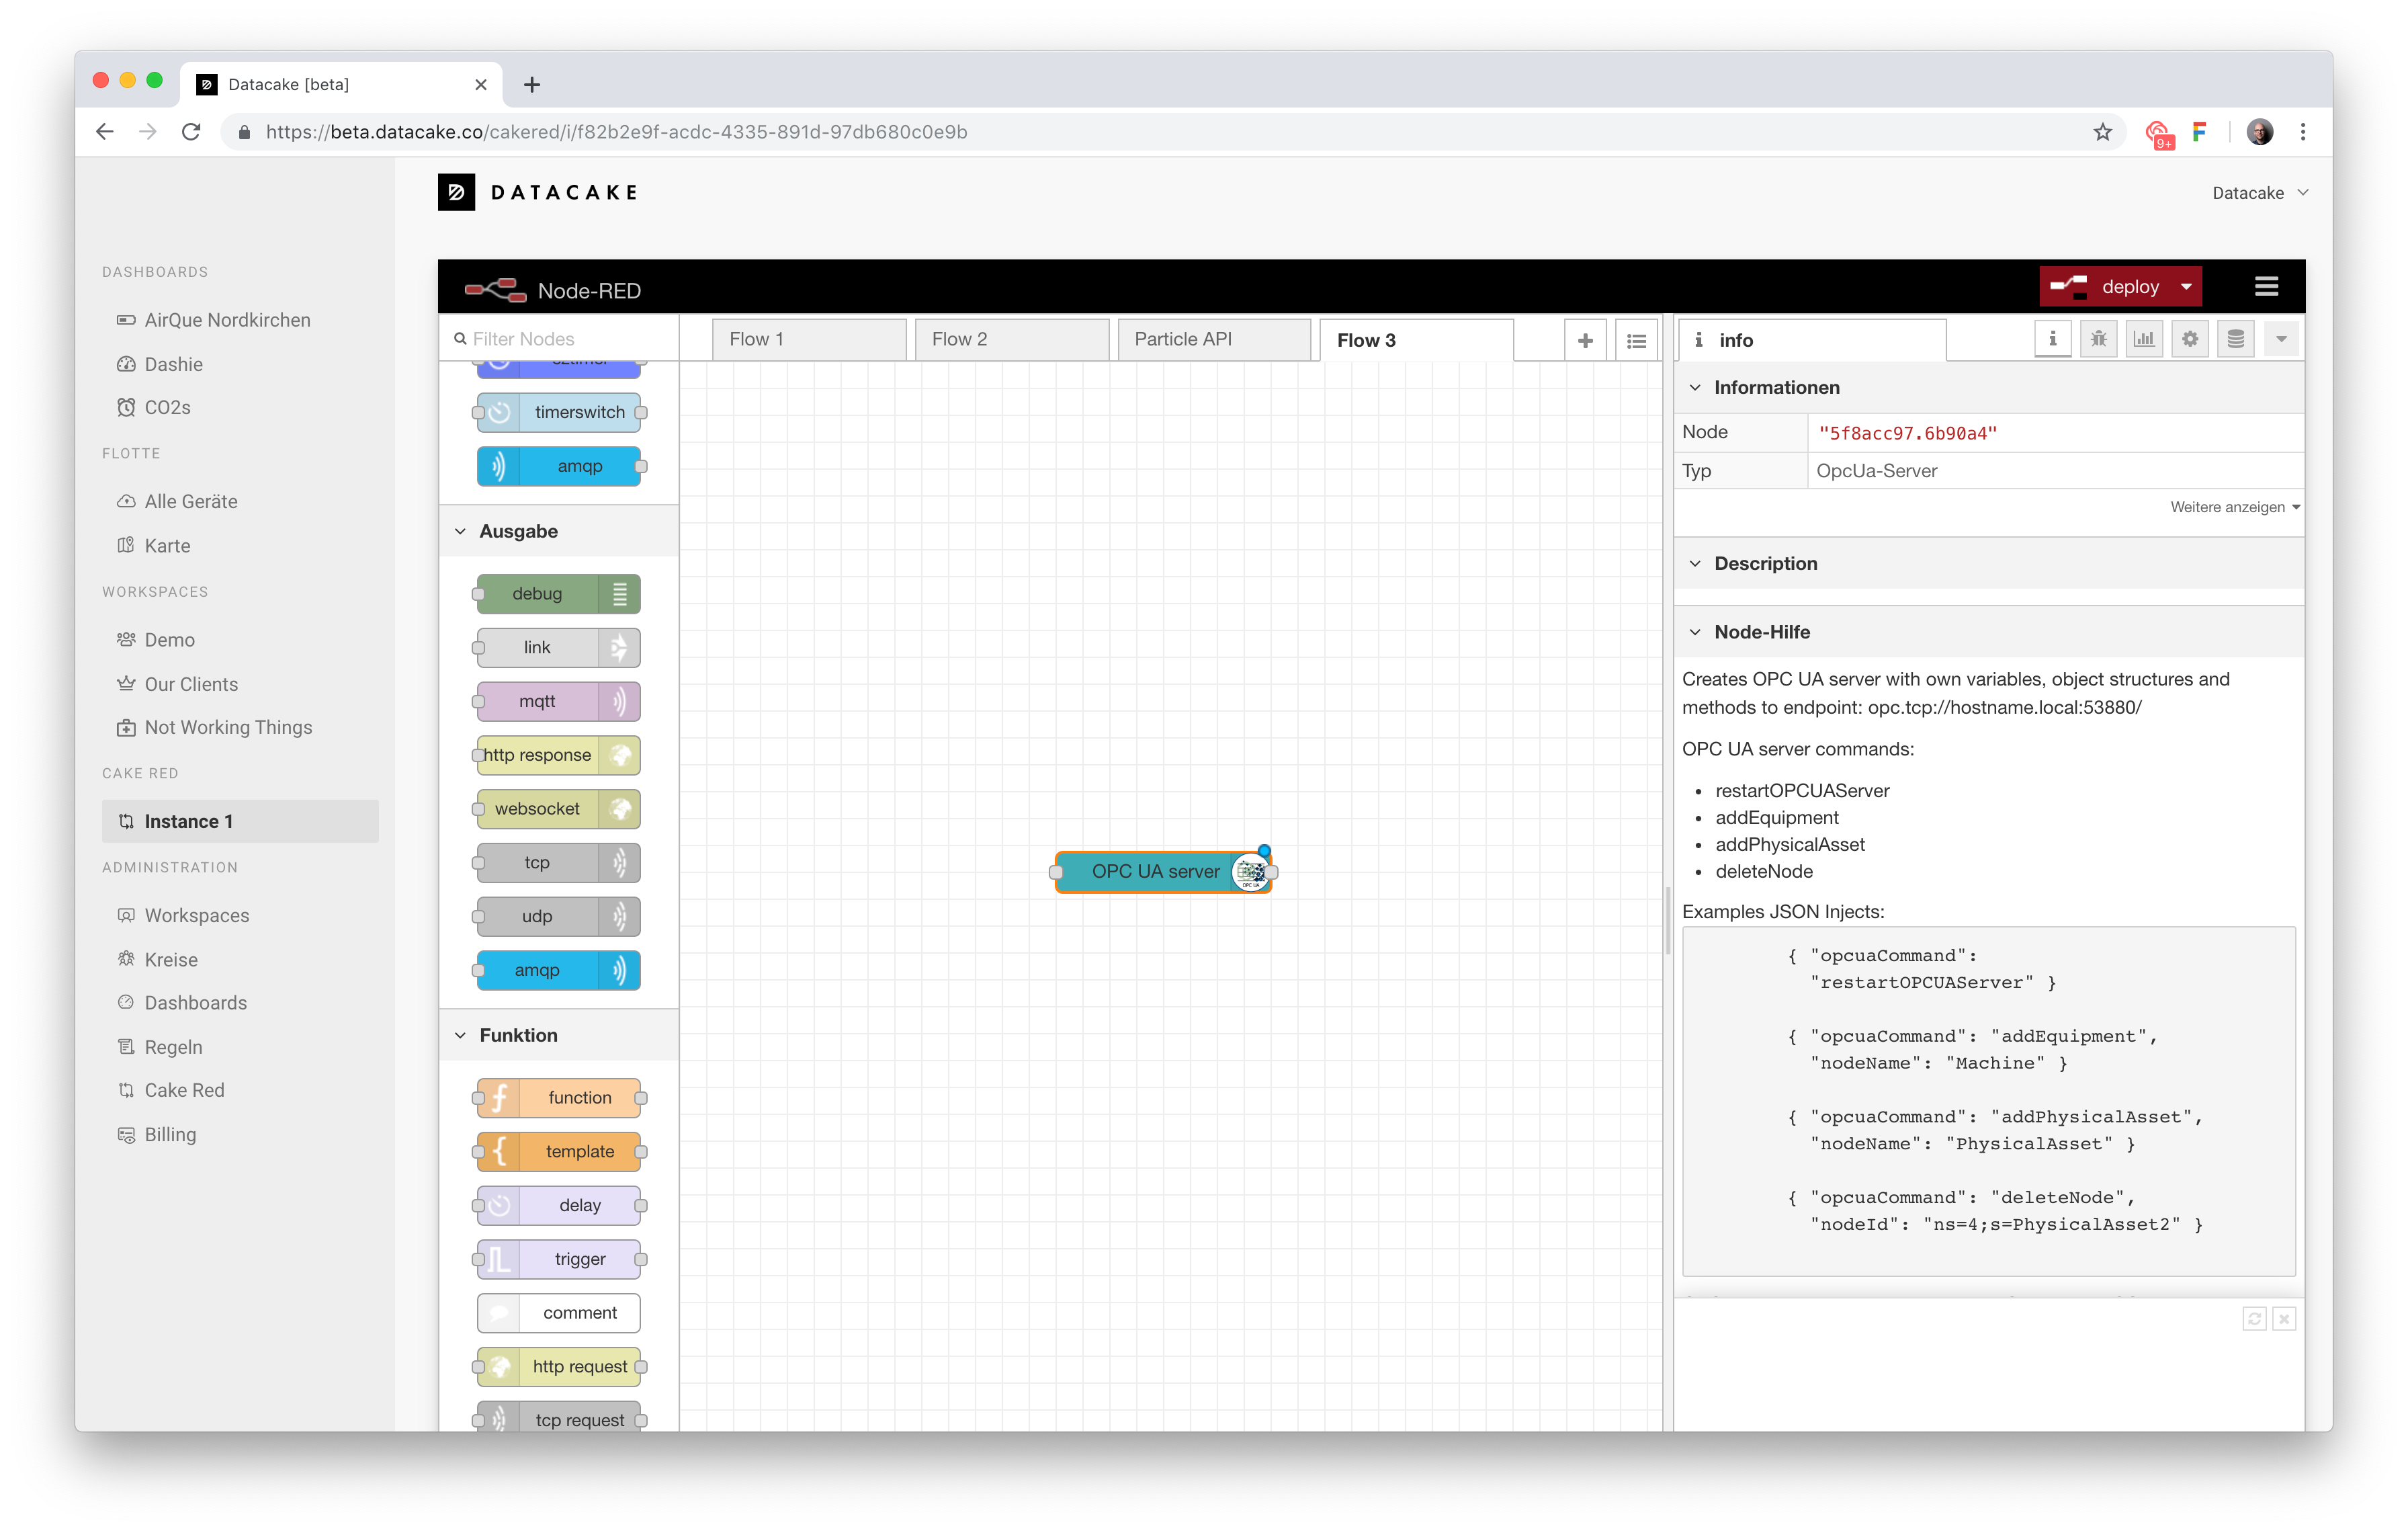Add a new flow with the plus icon
The height and width of the screenshot is (1531, 2408).
coord(1585,339)
